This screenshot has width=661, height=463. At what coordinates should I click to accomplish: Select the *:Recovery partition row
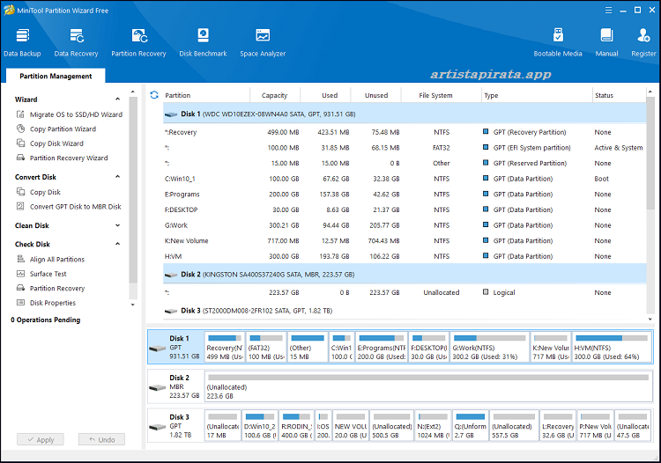tap(405, 132)
